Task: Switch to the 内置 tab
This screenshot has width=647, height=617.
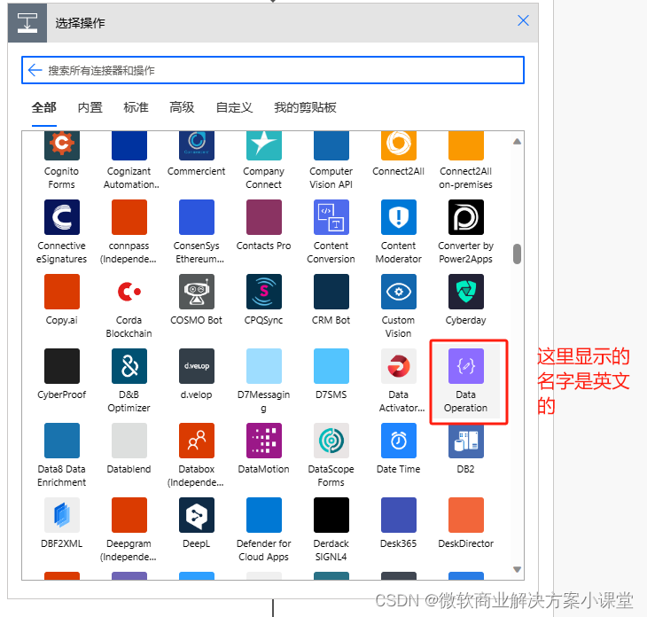Action: [x=90, y=108]
